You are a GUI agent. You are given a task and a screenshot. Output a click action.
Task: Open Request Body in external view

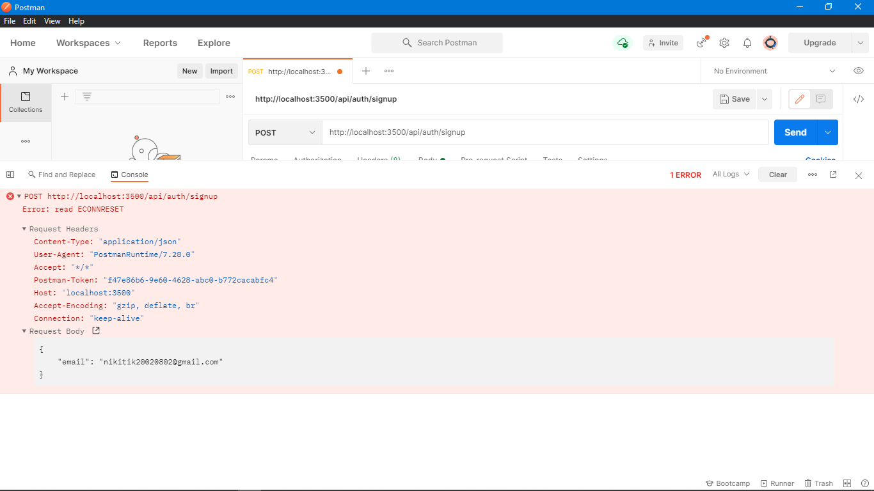point(96,331)
